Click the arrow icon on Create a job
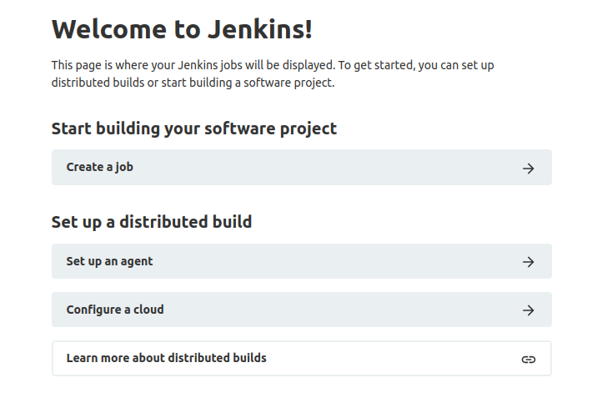 528,169
